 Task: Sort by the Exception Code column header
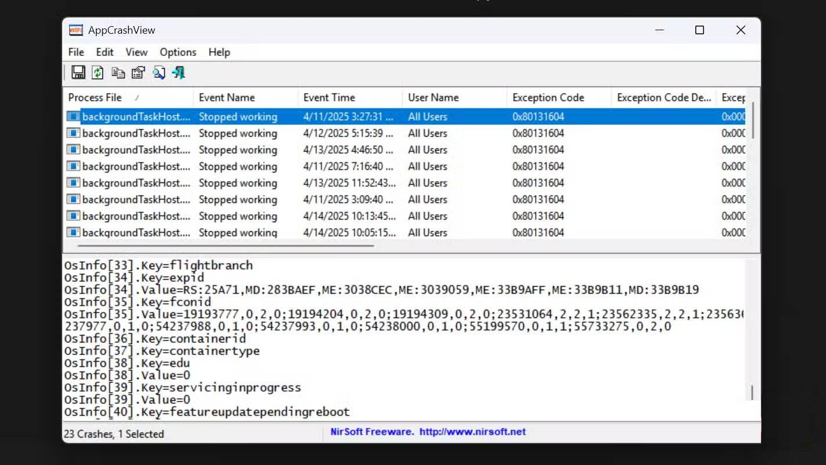559,98
